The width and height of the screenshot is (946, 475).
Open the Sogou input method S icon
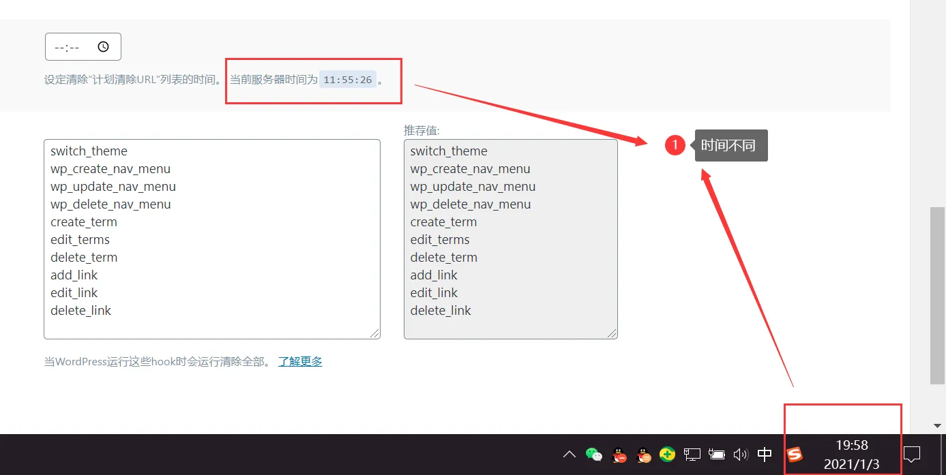pyautogui.click(x=795, y=455)
